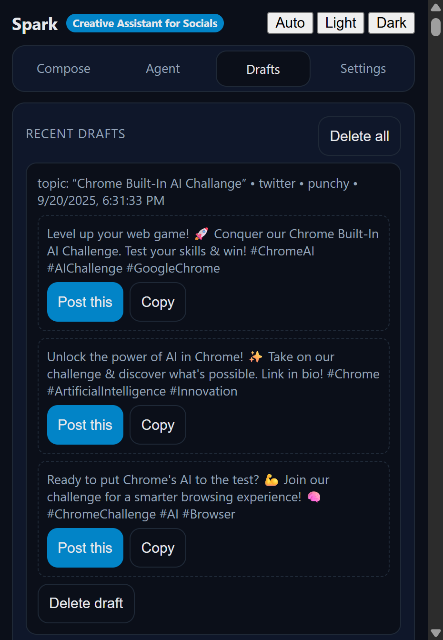Go to the Settings tab
The image size is (443, 640).
363,69
